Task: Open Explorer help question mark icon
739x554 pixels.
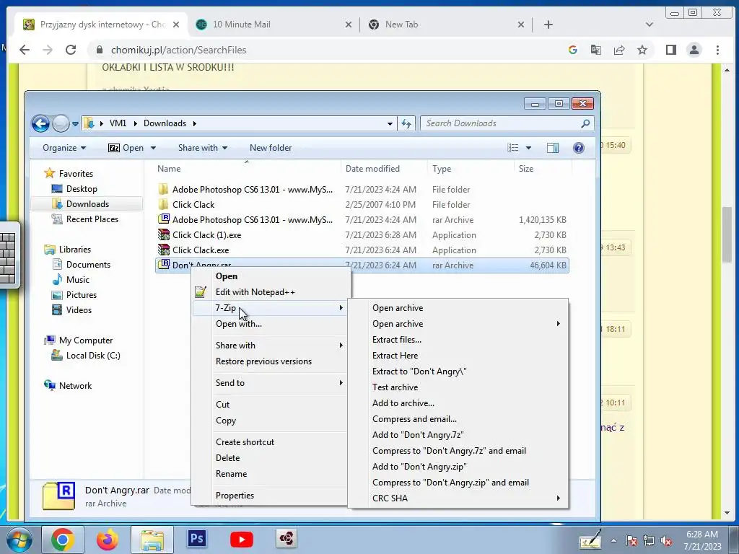Action: pyautogui.click(x=578, y=148)
